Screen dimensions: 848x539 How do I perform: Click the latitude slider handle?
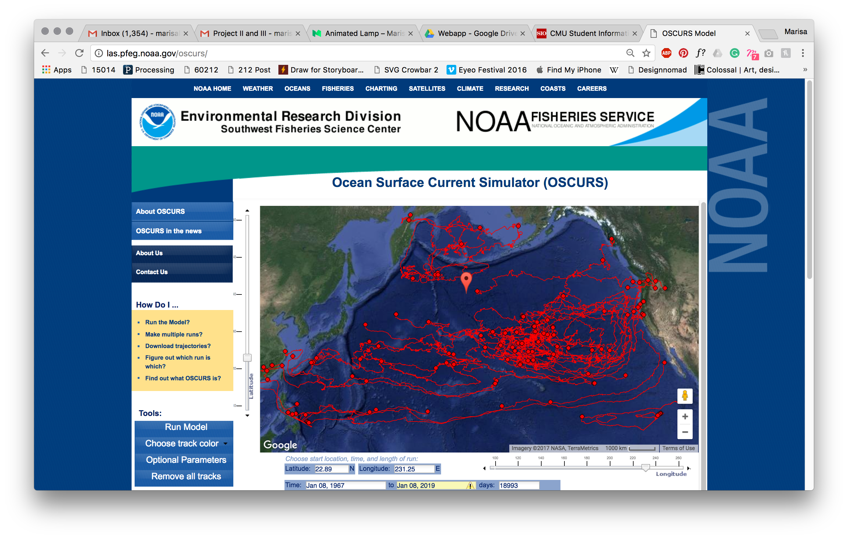[247, 358]
